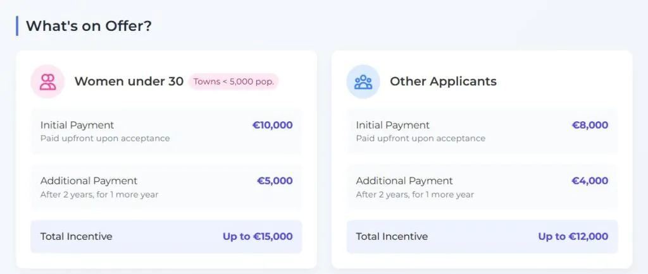Click the Up to €15,000 total incentive
The height and width of the screenshot is (274, 648).
pyautogui.click(x=258, y=237)
